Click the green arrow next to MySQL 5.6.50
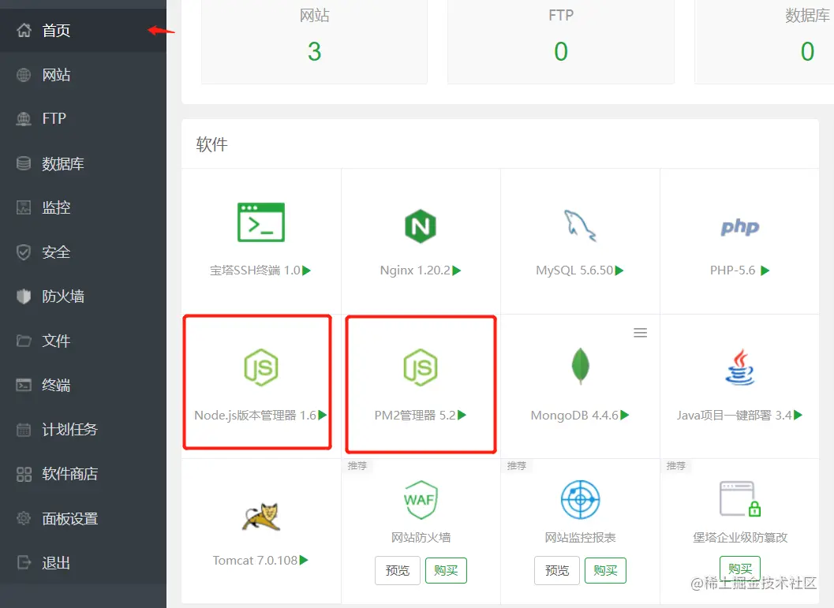 click(x=619, y=270)
